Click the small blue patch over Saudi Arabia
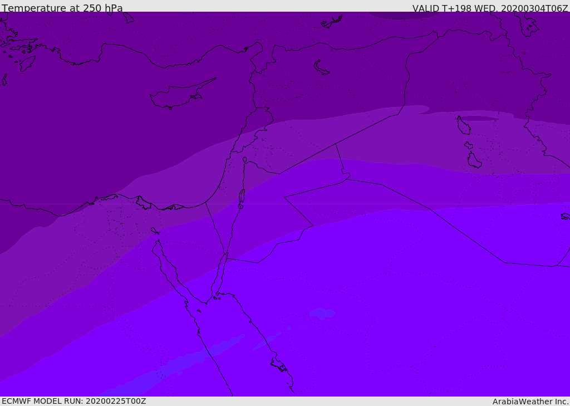Screen dimensions: 570x406 coord(322,313)
